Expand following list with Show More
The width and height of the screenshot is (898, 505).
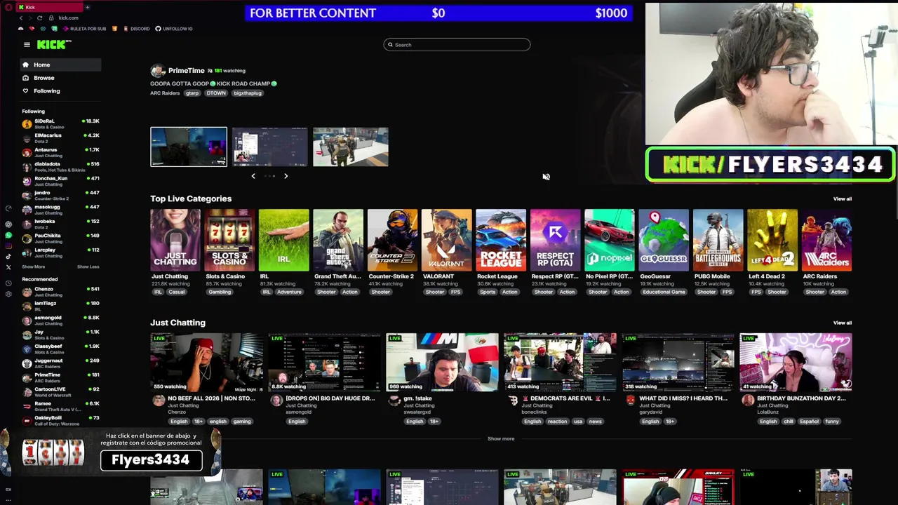tap(33, 267)
